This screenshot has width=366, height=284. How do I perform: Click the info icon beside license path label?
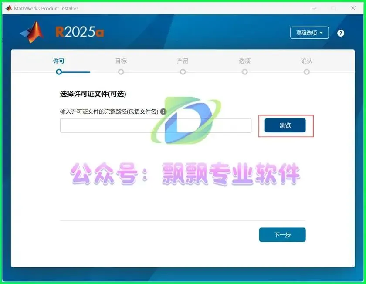pyautogui.click(x=163, y=112)
